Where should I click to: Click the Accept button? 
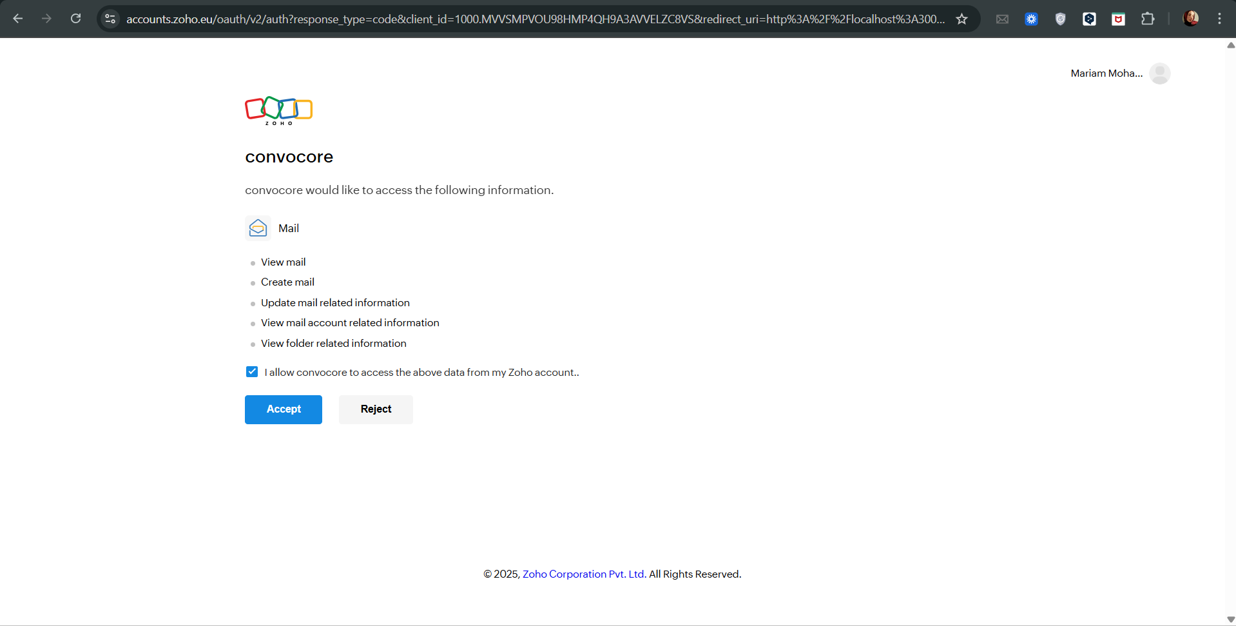(284, 409)
